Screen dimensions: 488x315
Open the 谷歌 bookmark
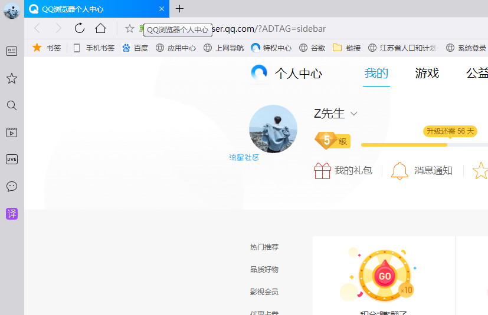[312, 48]
